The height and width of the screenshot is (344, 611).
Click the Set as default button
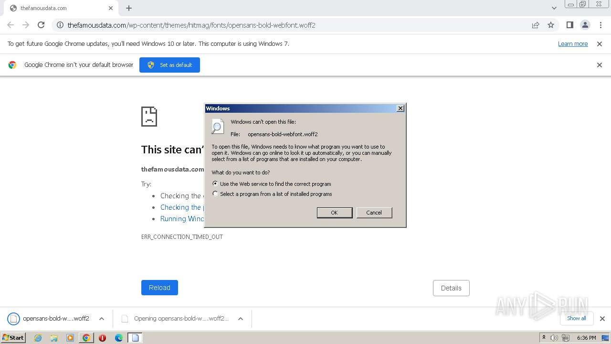[169, 65]
